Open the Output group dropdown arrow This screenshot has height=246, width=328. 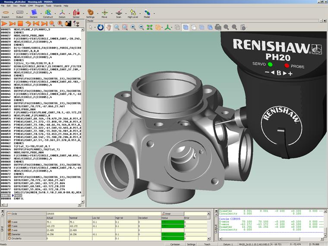(27, 13)
